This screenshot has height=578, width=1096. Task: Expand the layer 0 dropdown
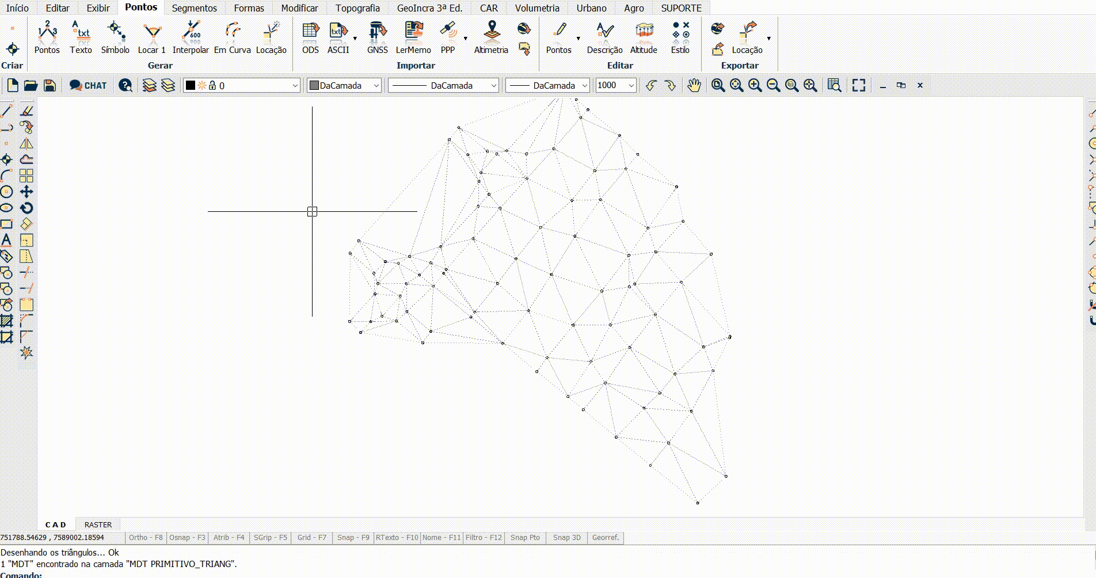pos(295,86)
